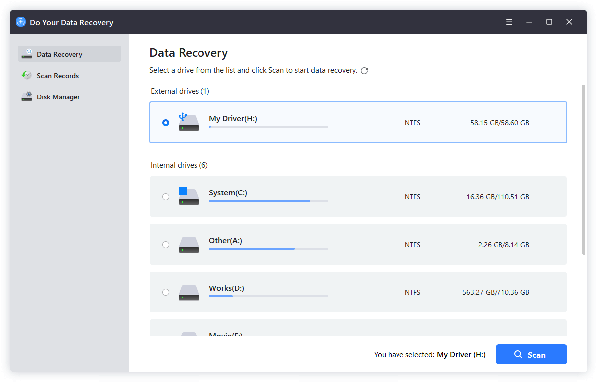Click the drive icon for Works(D:)
The width and height of the screenshot is (597, 382).
tap(189, 292)
